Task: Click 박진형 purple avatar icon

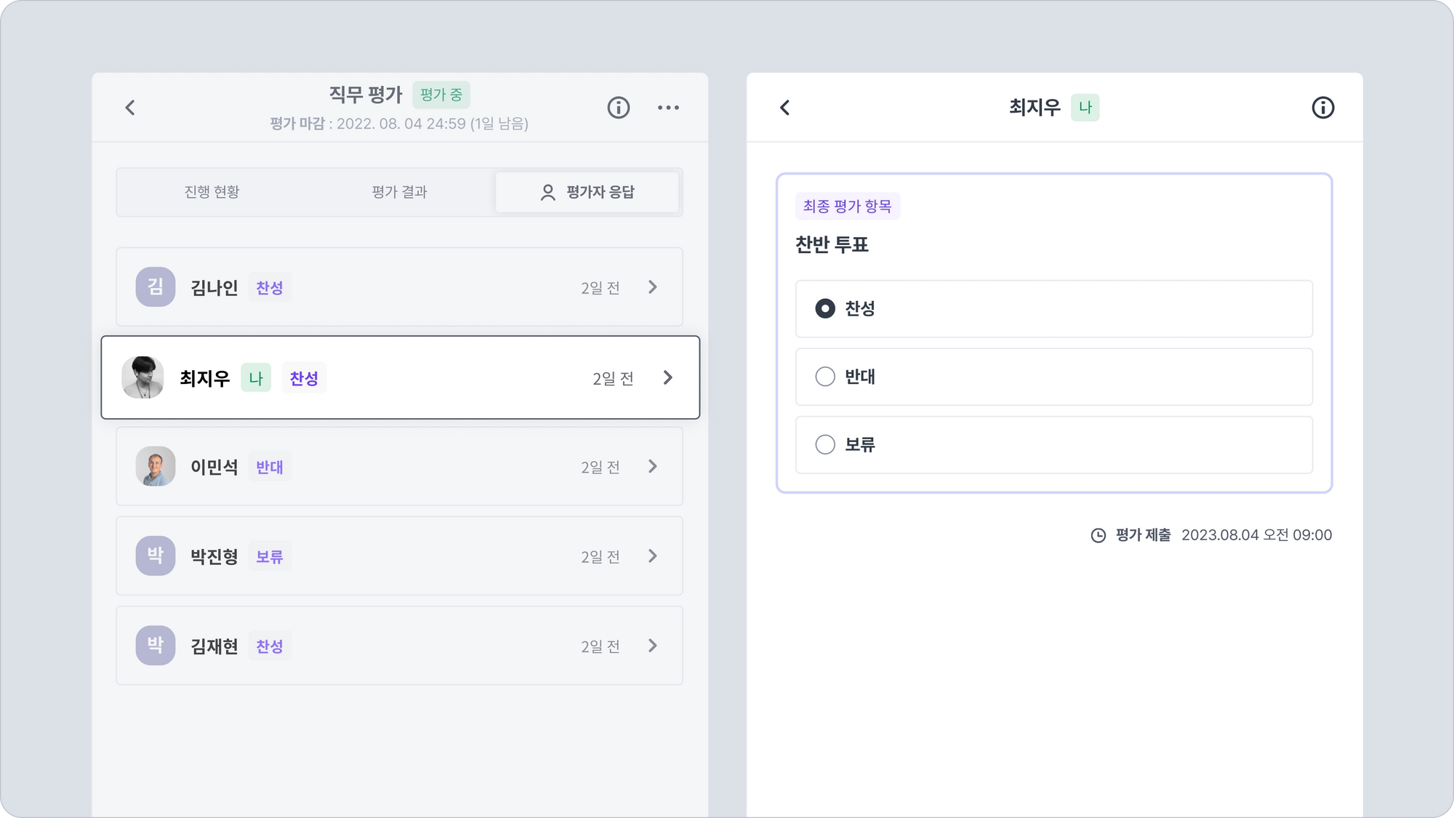Action: [x=156, y=556]
